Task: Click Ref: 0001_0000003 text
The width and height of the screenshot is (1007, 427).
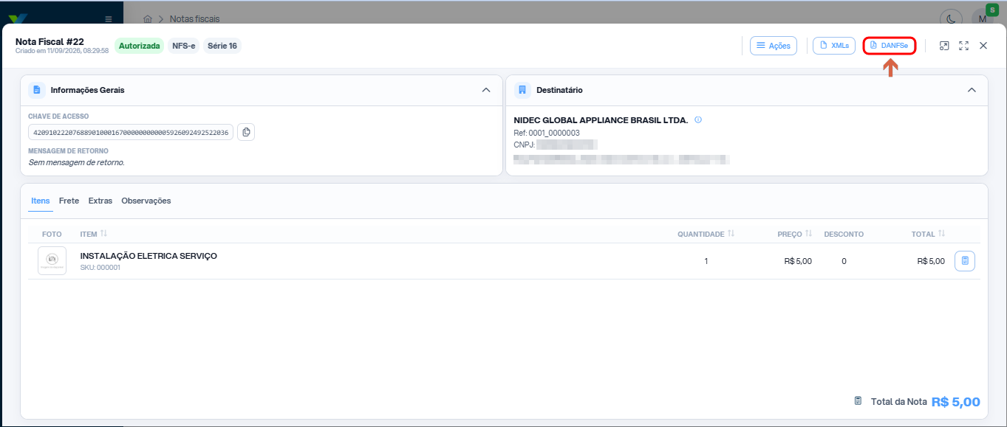Action: tap(547, 133)
